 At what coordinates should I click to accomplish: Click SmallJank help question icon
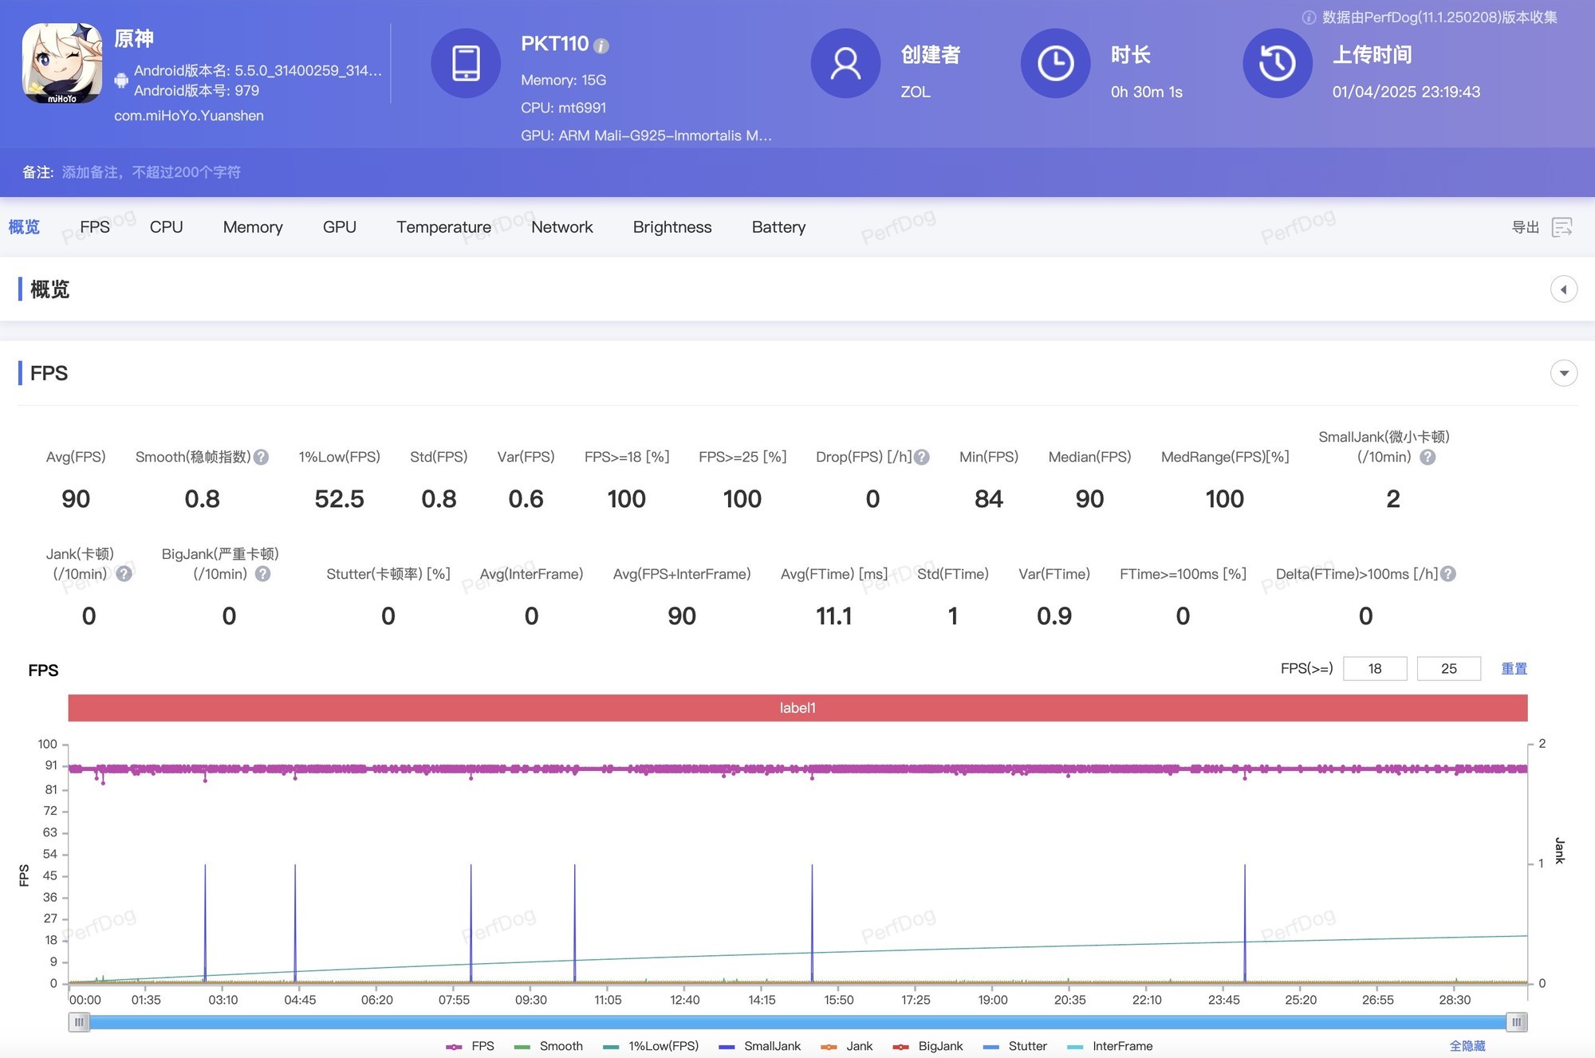(1428, 457)
